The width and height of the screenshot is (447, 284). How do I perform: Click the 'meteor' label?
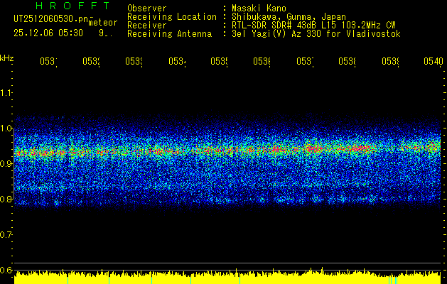[x=103, y=23]
